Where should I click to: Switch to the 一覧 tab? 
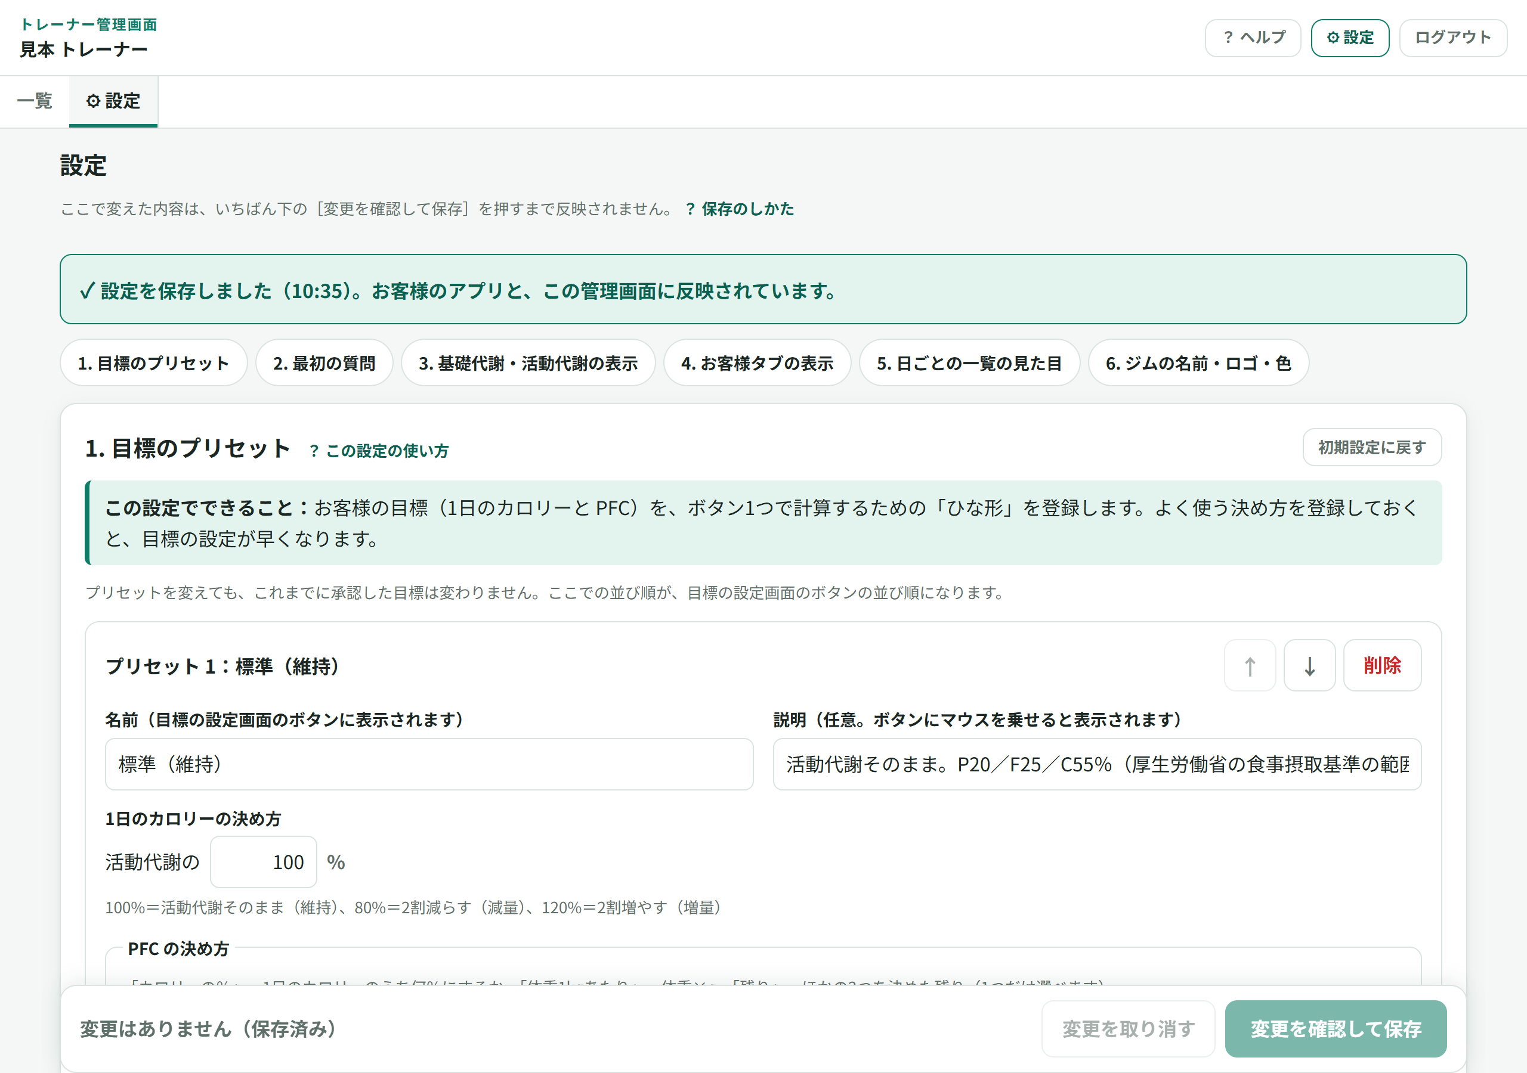[x=35, y=101]
